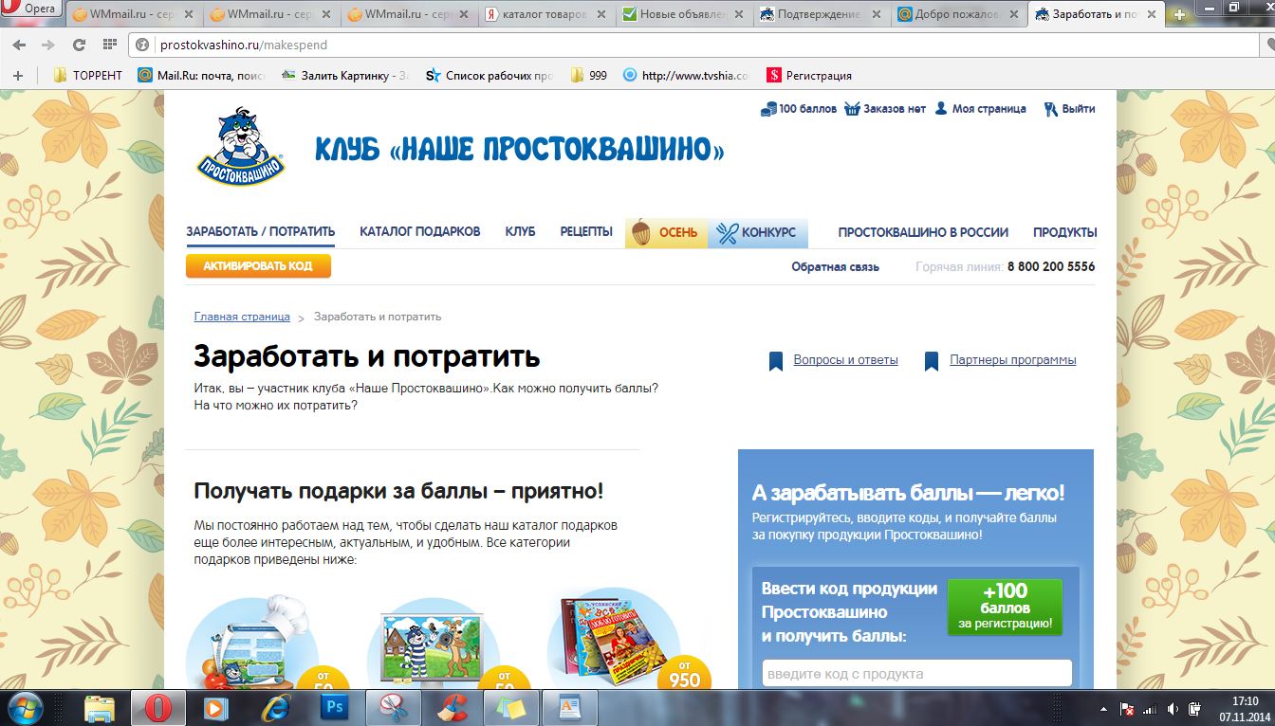The height and width of the screenshot is (726, 1275).
Task: Go back to previous page
Action: pos(21,45)
